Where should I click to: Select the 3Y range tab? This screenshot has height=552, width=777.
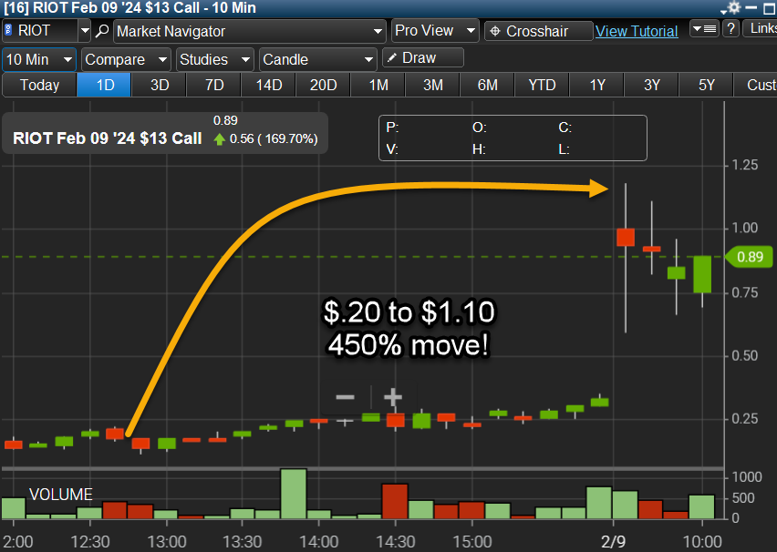tap(651, 85)
